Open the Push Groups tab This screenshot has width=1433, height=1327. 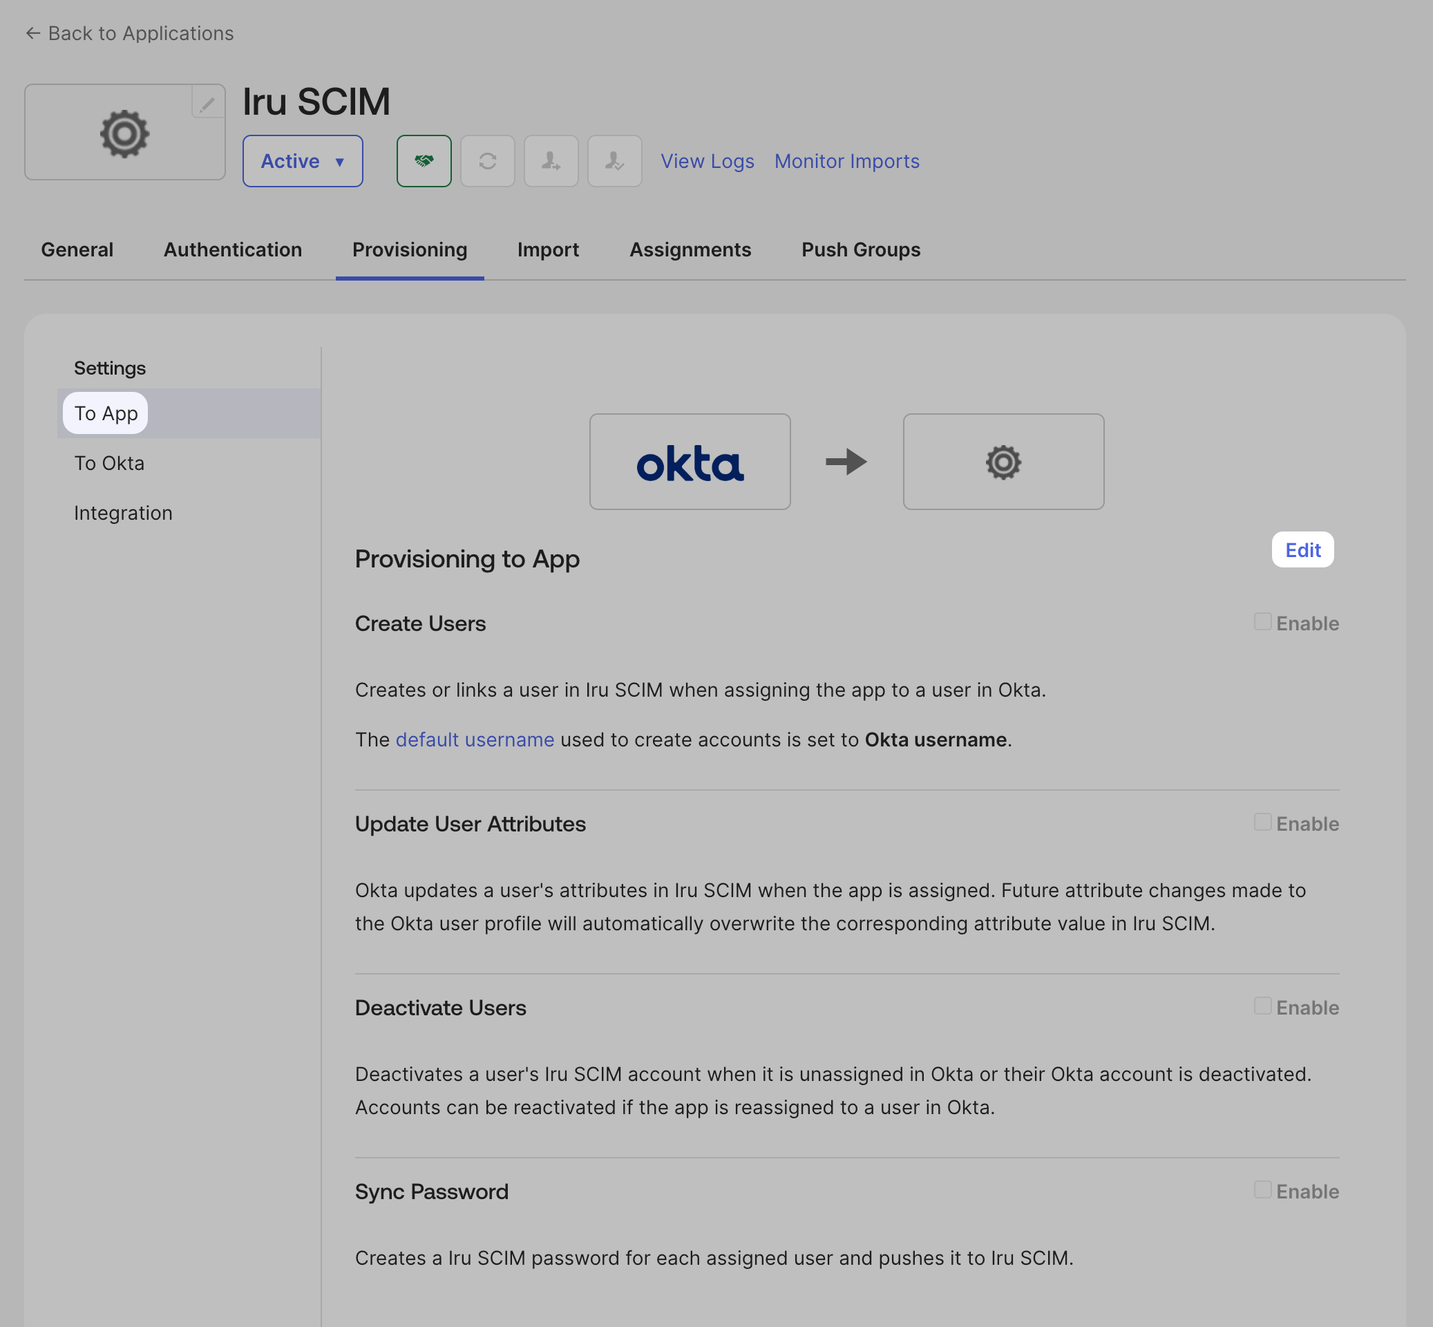[861, 250]
